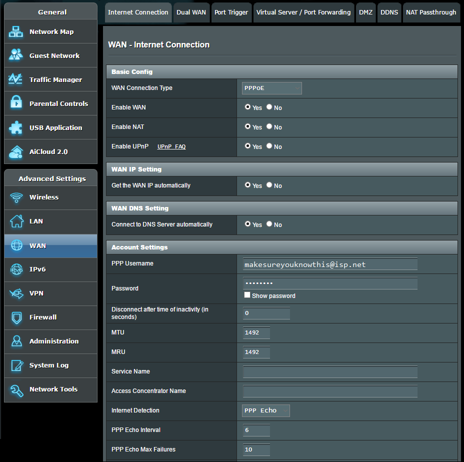Screen dimensions: 464x462
Task: Open the UPnP FAQ link
Action: [171, 147]
